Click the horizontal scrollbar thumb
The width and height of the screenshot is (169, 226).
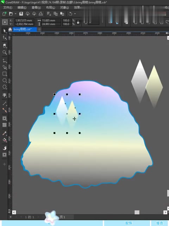pos(137,212)
